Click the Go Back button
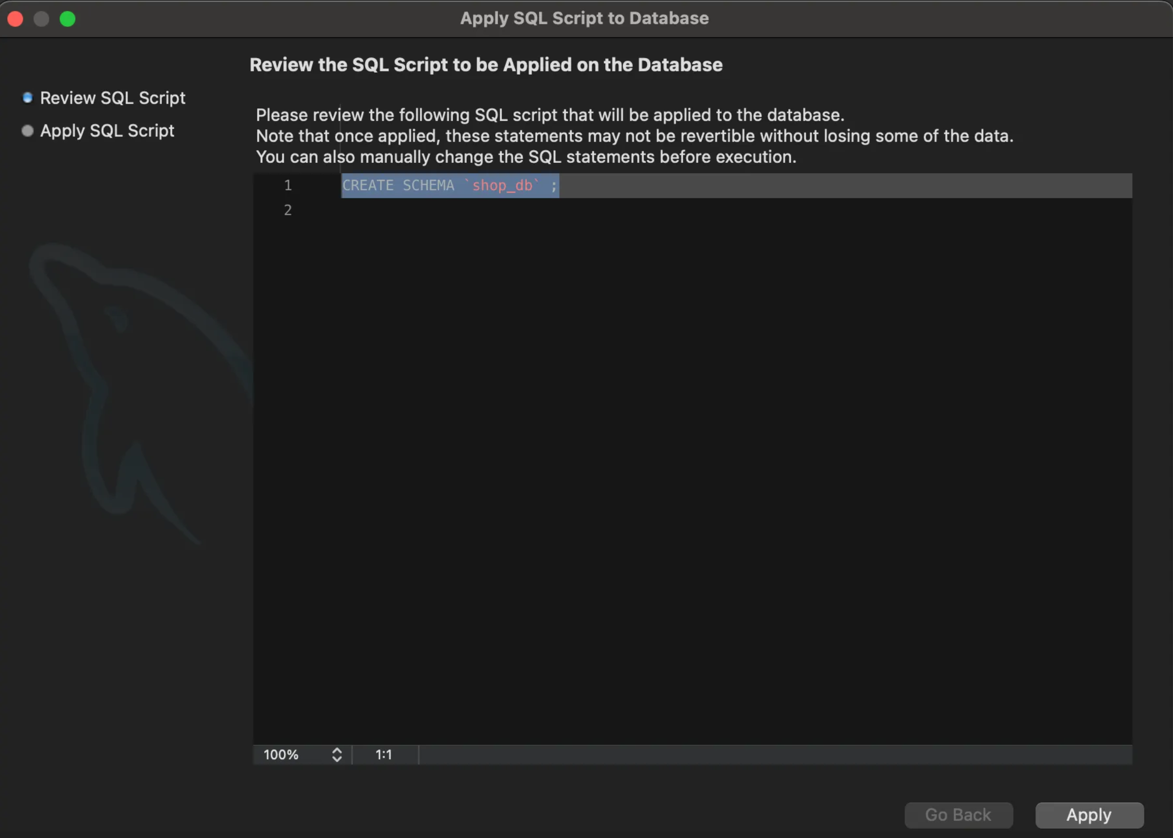 point(958,815)
